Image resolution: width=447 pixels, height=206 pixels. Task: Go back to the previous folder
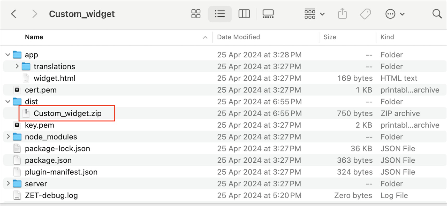point(14,14)
